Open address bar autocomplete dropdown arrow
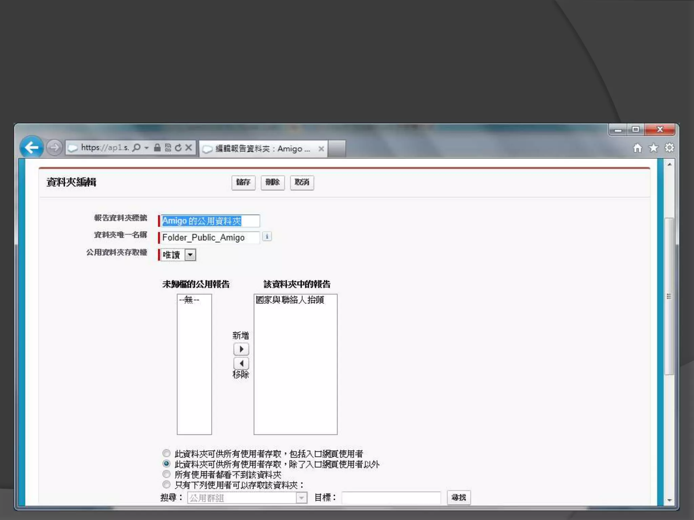 (x=146, y=148)
